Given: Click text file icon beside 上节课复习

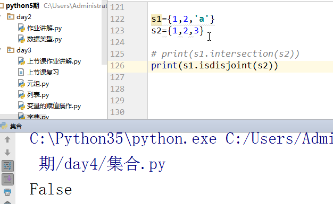Looking at the screenshot, I should click(21, 73).
